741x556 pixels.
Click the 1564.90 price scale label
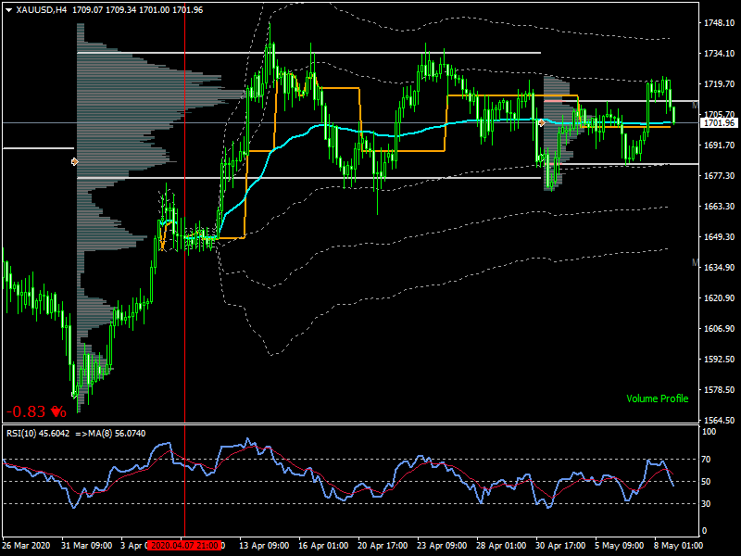point(719,420)
